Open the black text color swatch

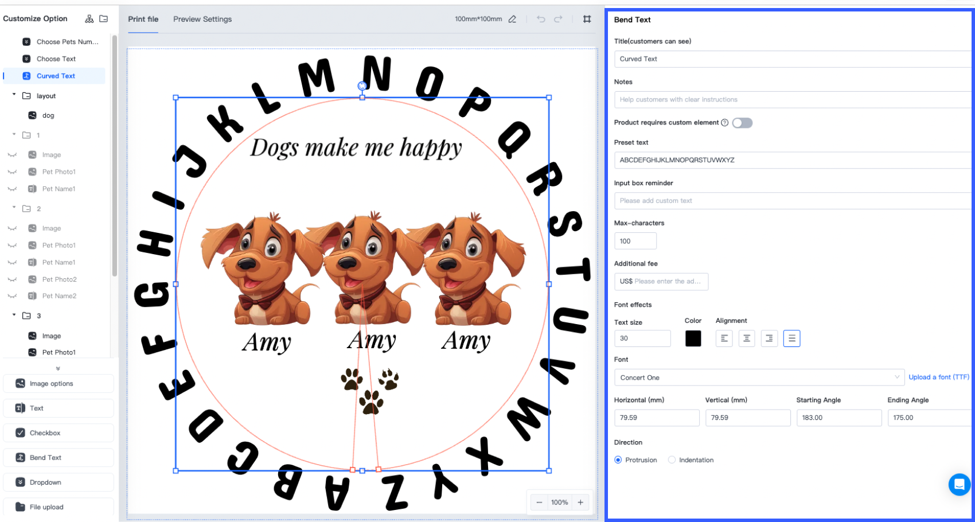(x=693, y=338)
